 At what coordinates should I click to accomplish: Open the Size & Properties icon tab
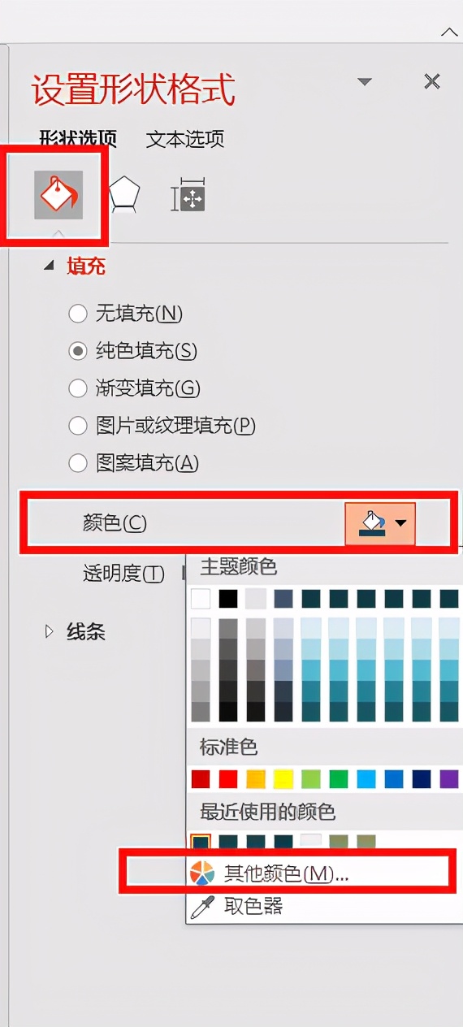click(188, 196)
